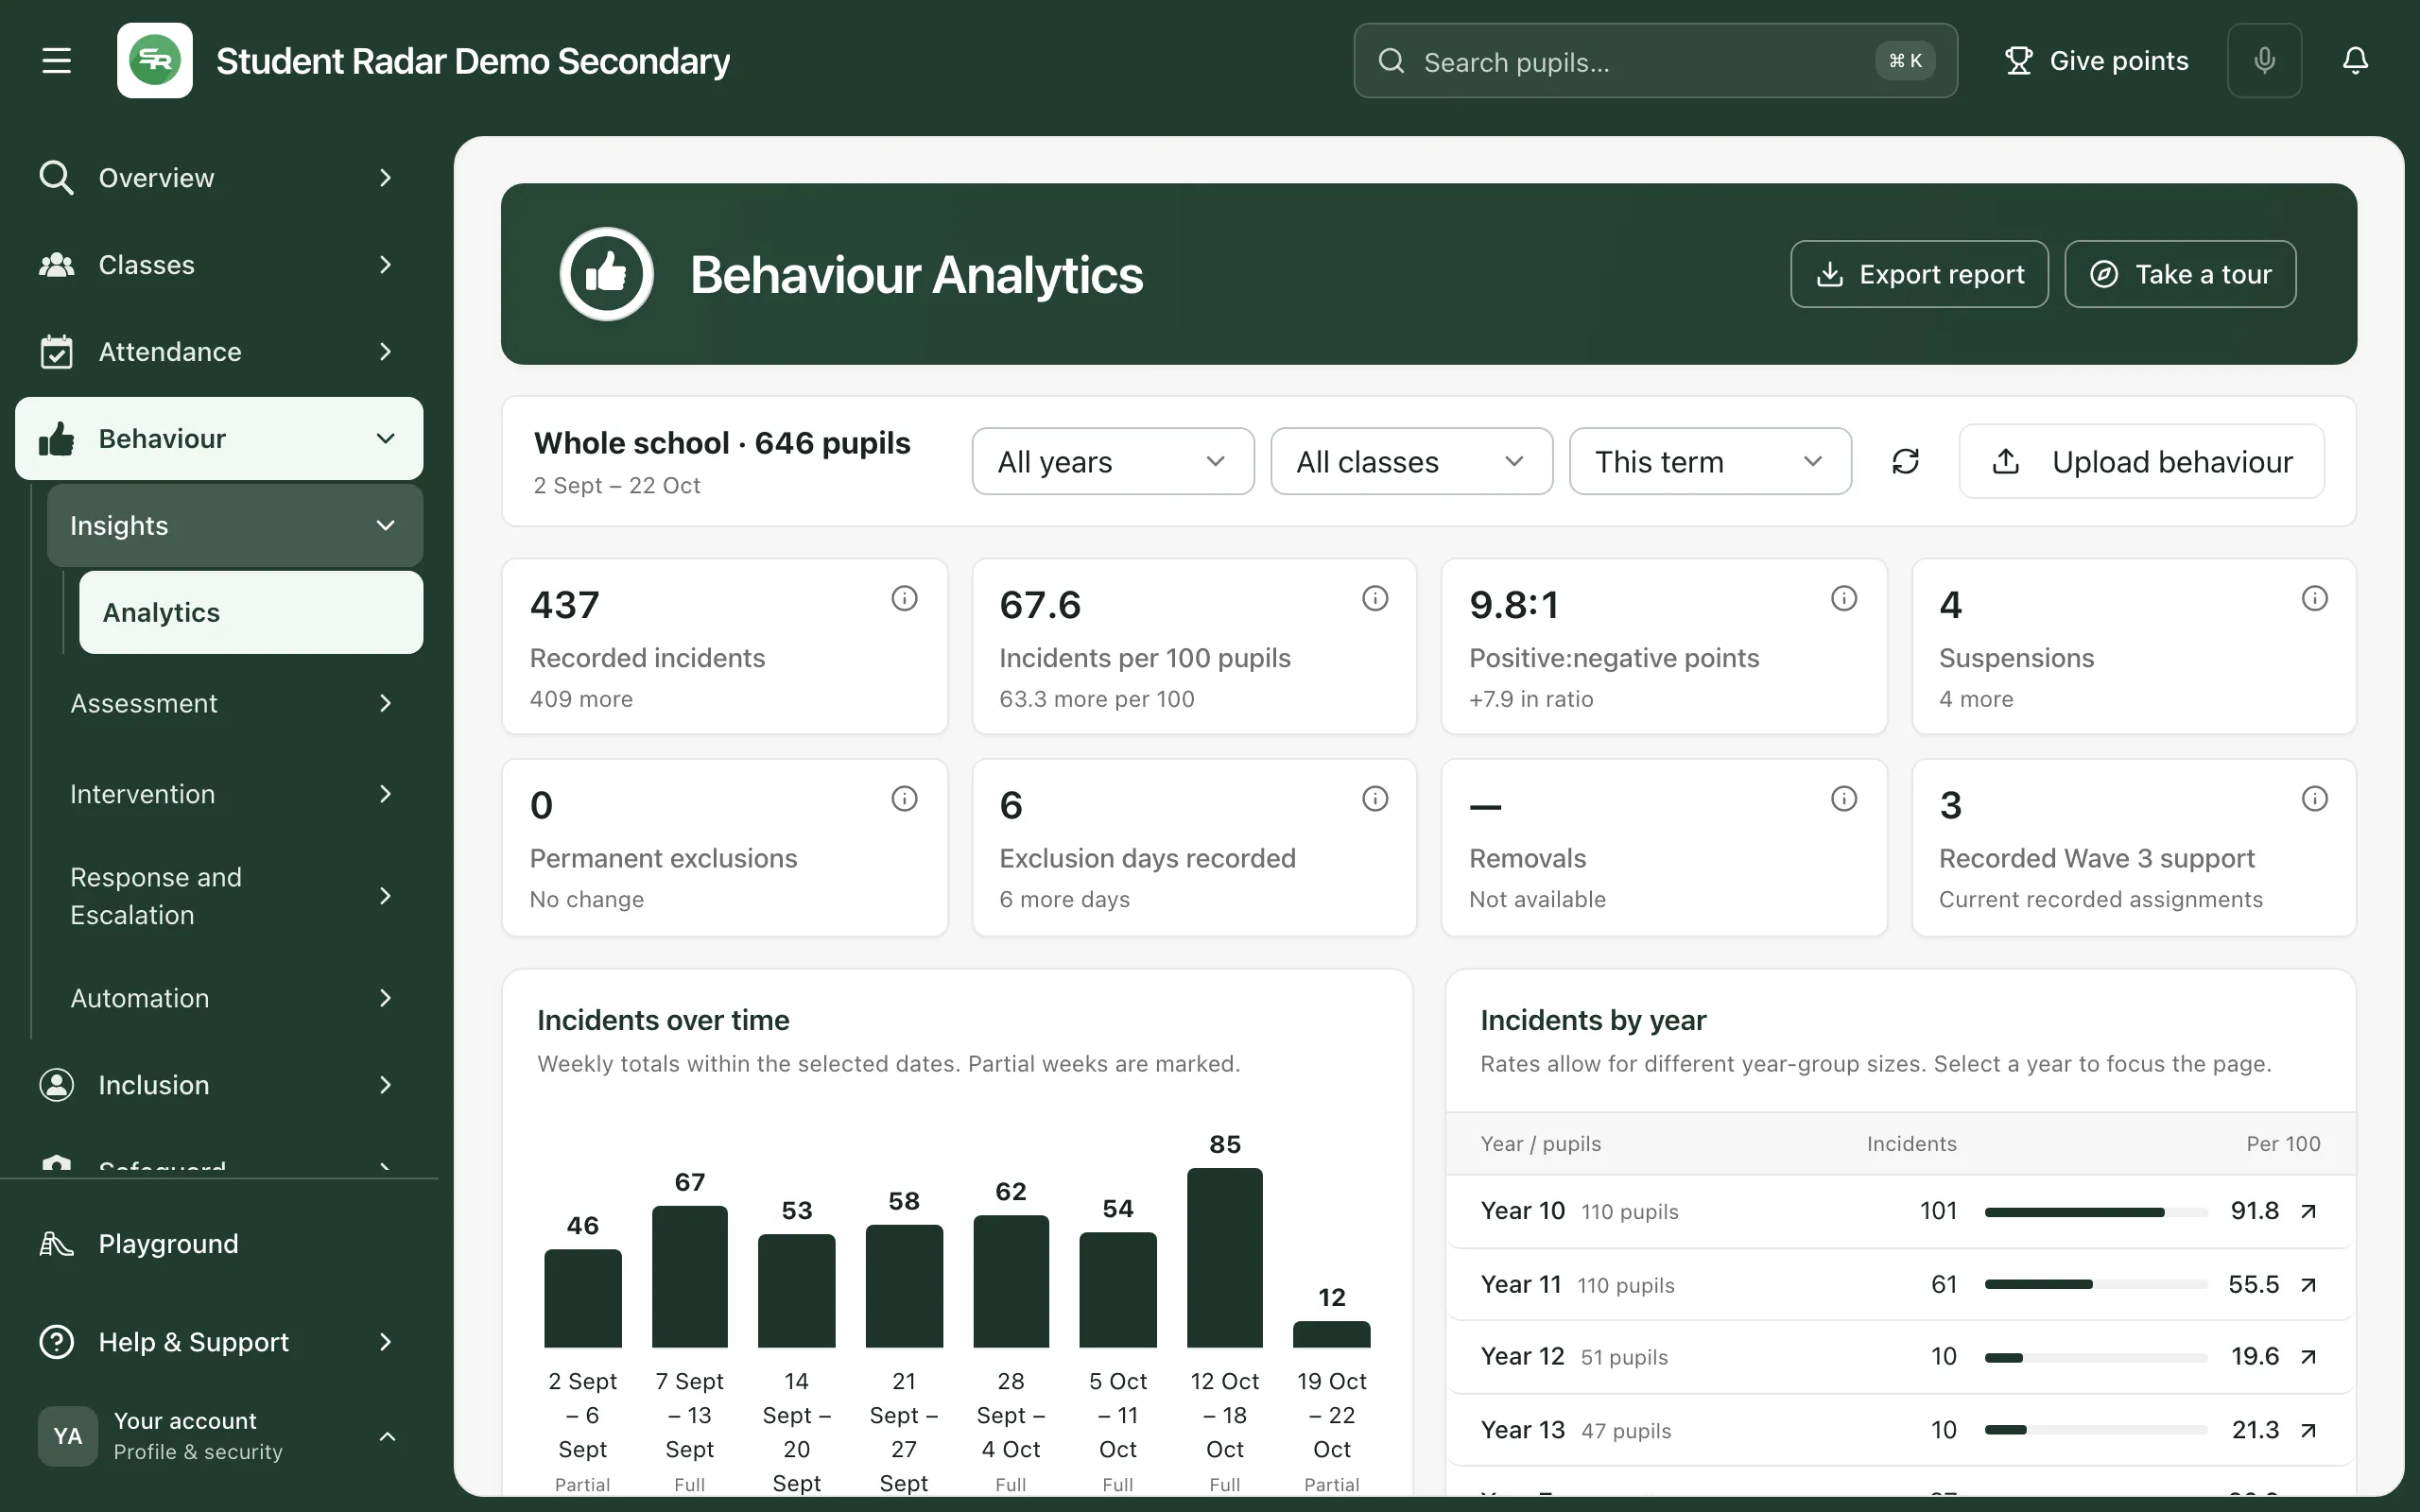This screenshot has width=2420, height=1512.
Task: Click the Give points button
Action: pos(2096,61)
